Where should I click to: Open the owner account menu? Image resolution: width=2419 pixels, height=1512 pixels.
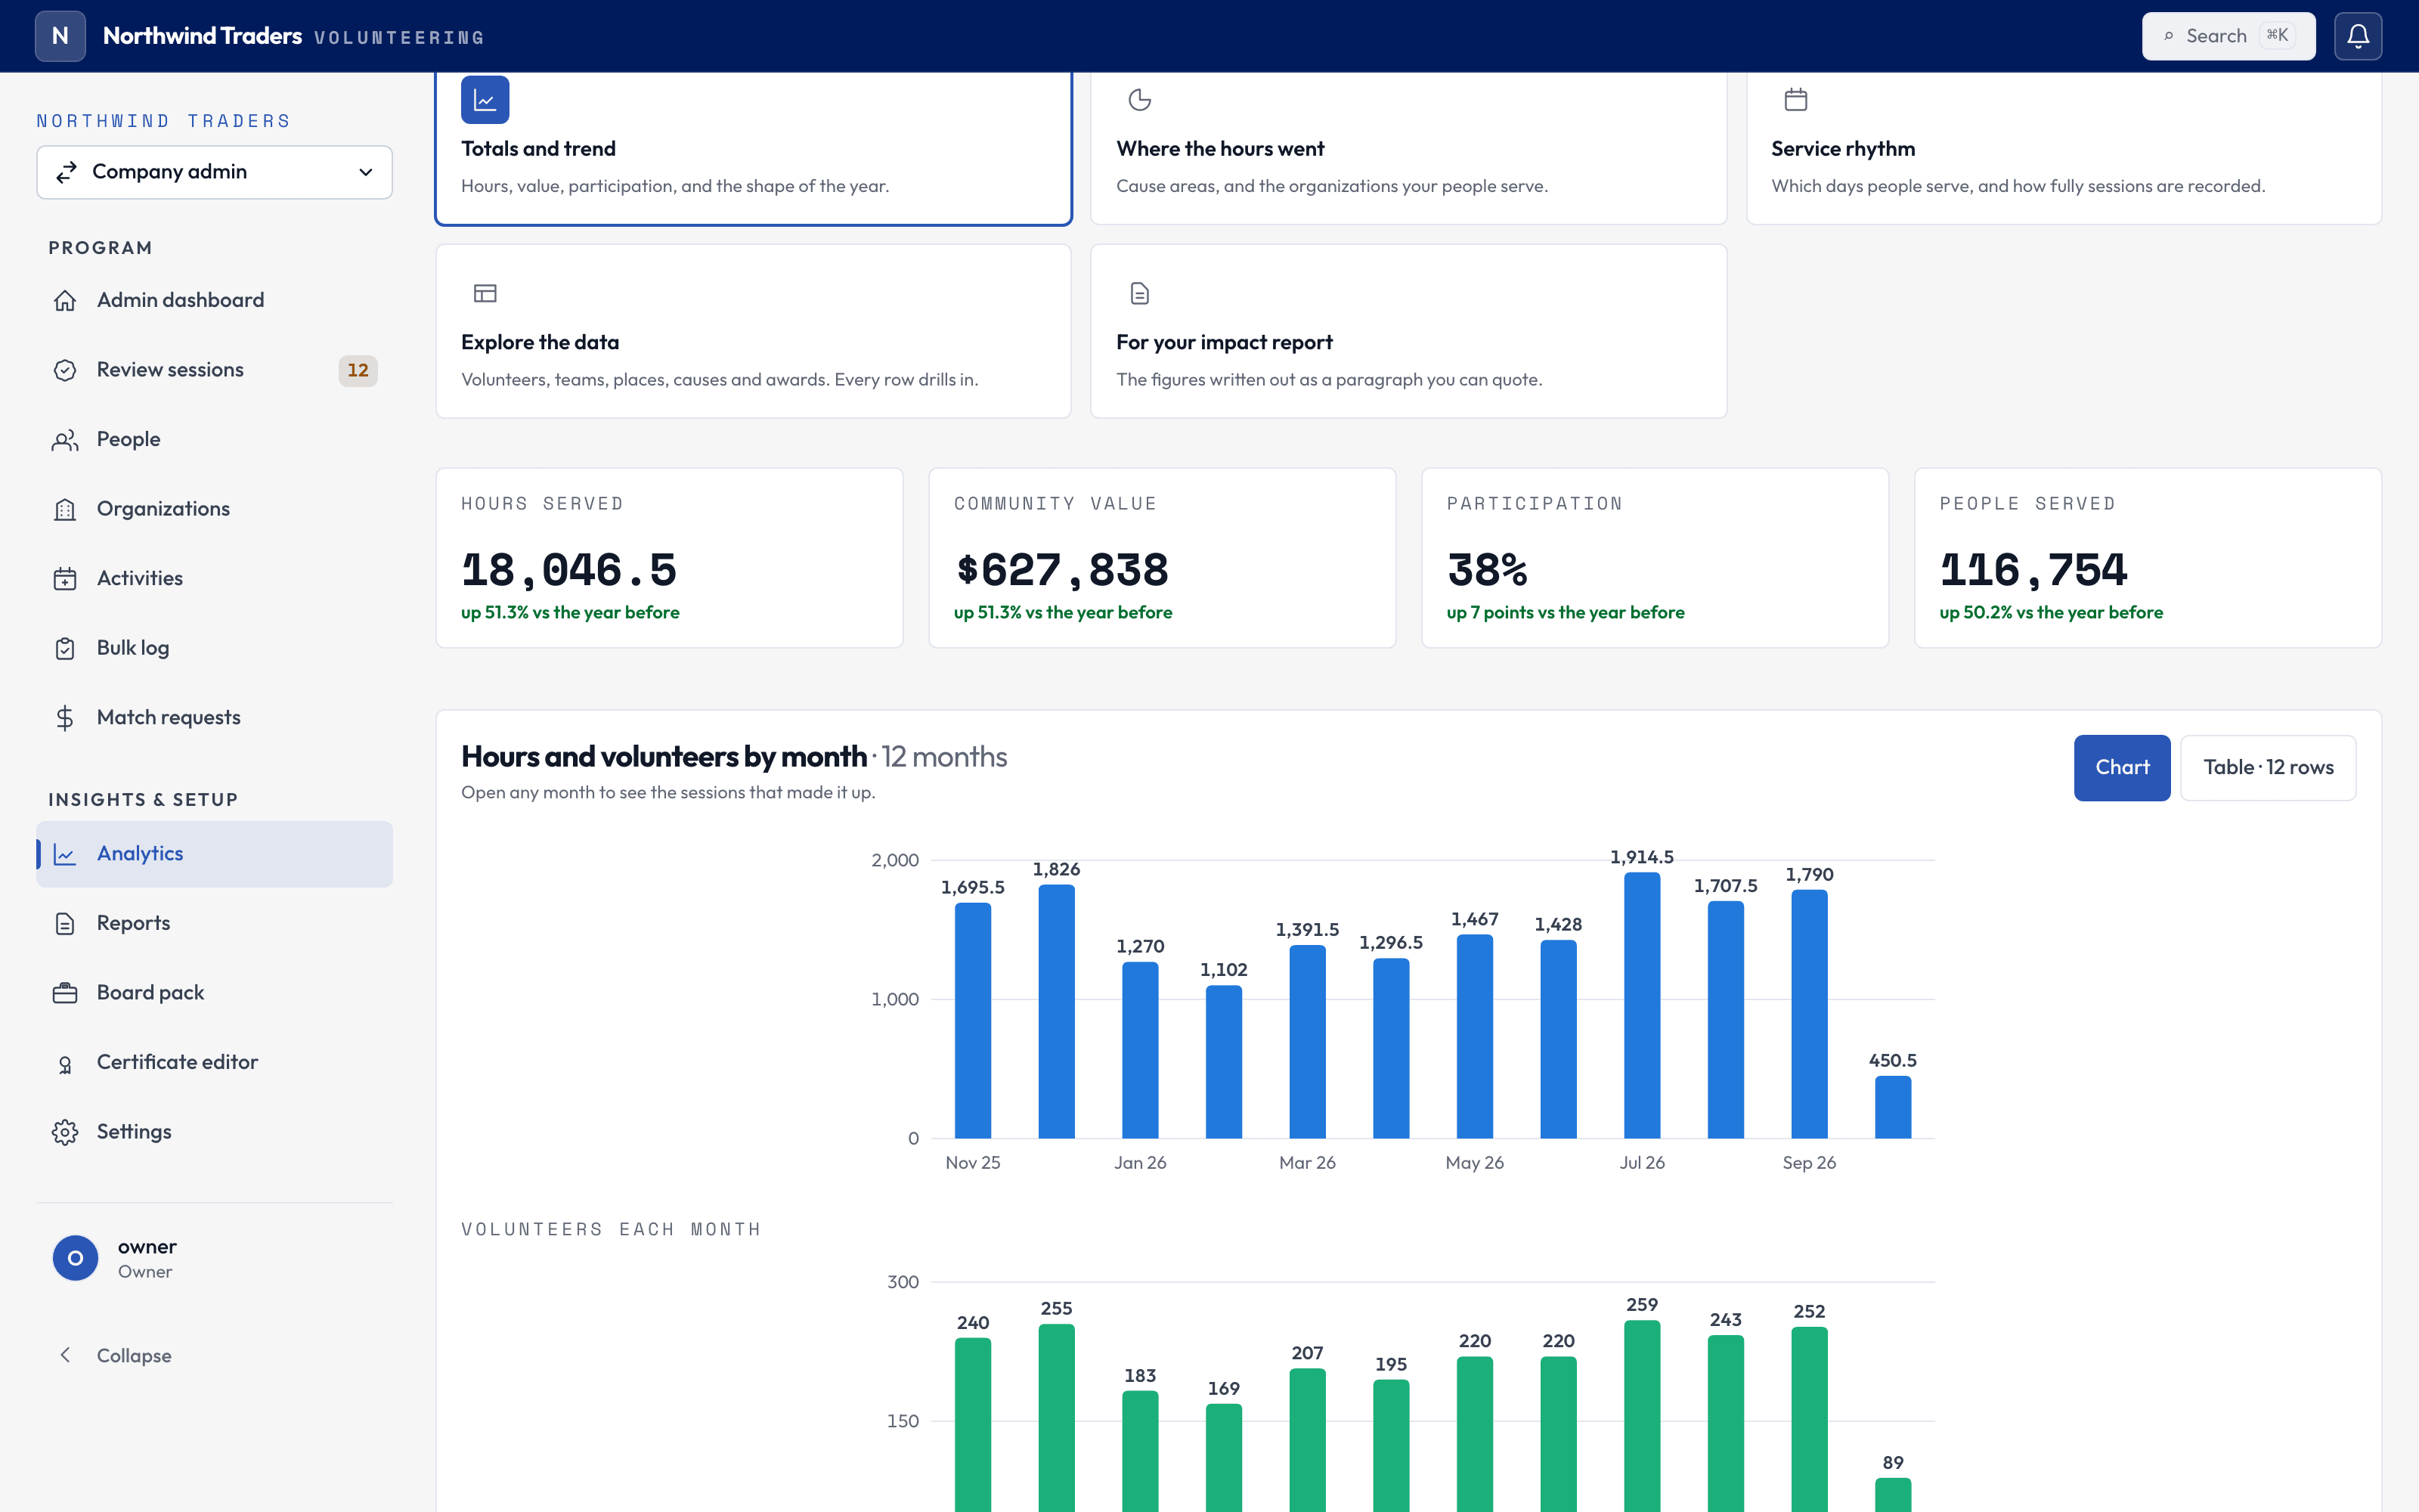(x=214, y=1258)
